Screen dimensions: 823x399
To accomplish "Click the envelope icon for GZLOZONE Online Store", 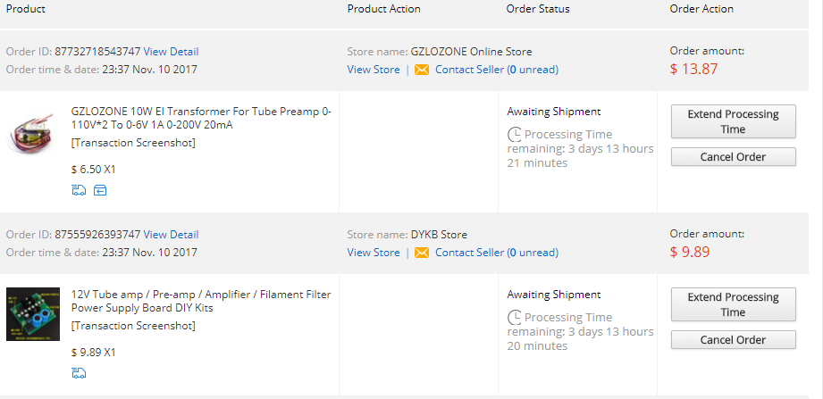I will coord(422,70).
